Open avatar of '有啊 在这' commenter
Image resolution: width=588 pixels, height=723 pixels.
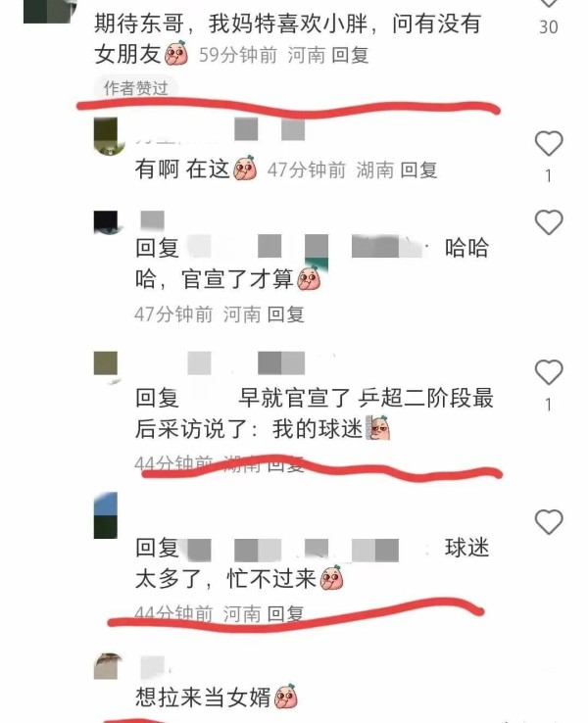[106, 137]
